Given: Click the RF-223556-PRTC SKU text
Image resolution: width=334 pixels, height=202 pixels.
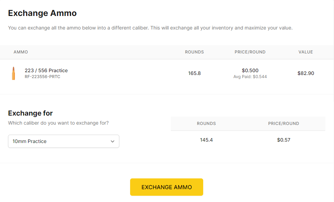Looking at the screenshot, I should (42, 77).
